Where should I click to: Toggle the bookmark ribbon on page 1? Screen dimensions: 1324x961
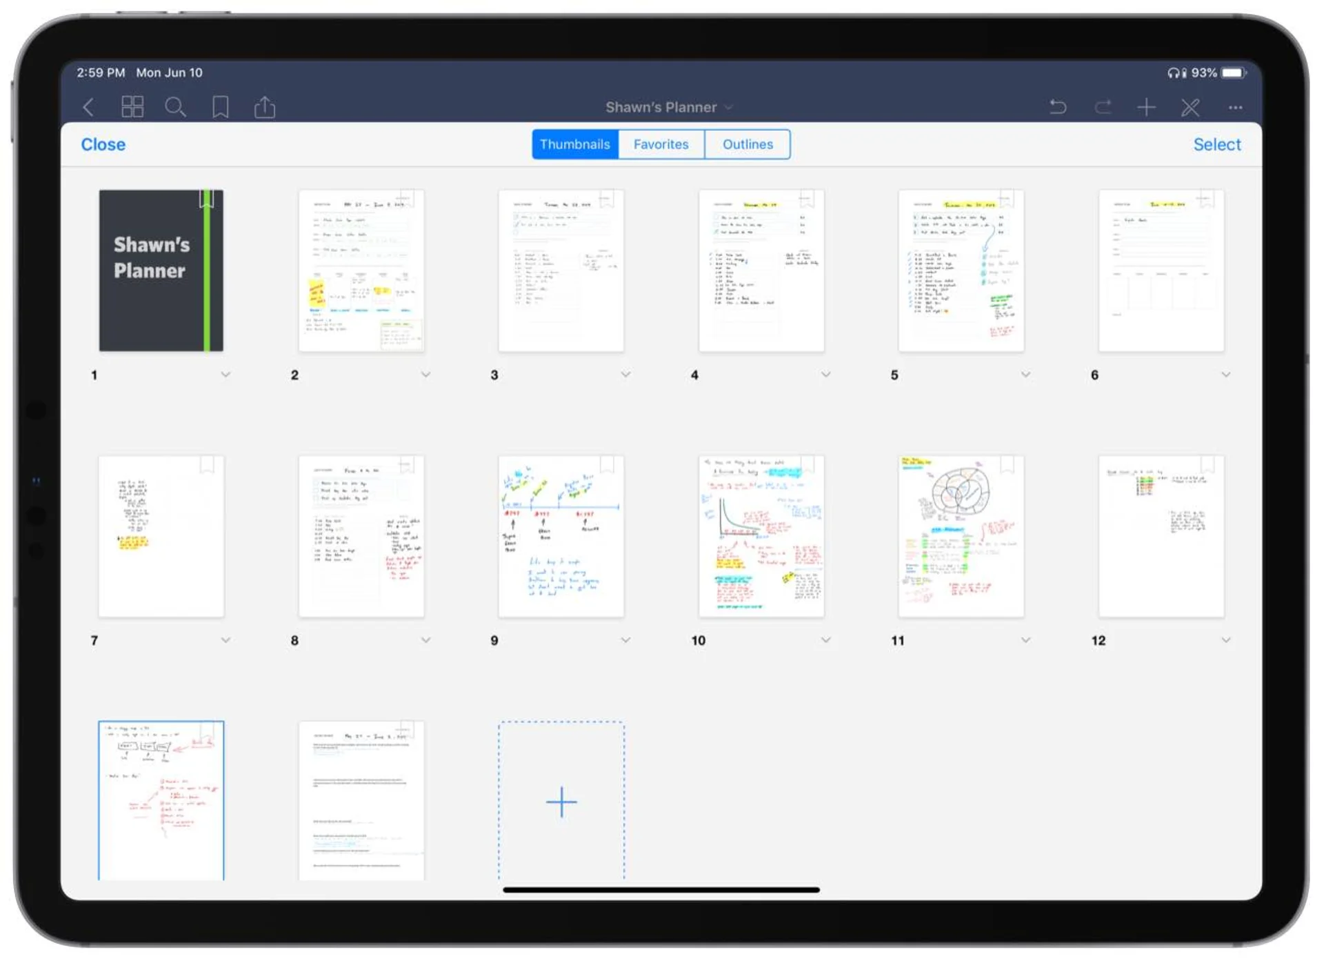tap(206, 199)
